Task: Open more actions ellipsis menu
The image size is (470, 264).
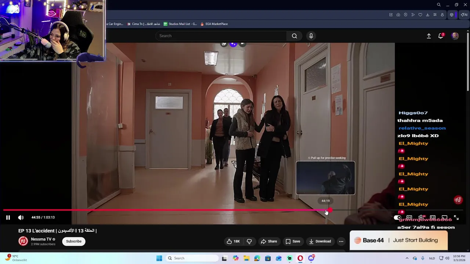Action: pos(341,241)
